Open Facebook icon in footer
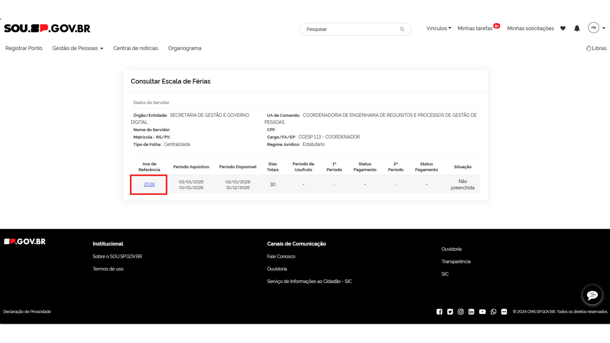The width and height of the screenshot is (610, 343). pyautogui.click(x=439, y=312)
